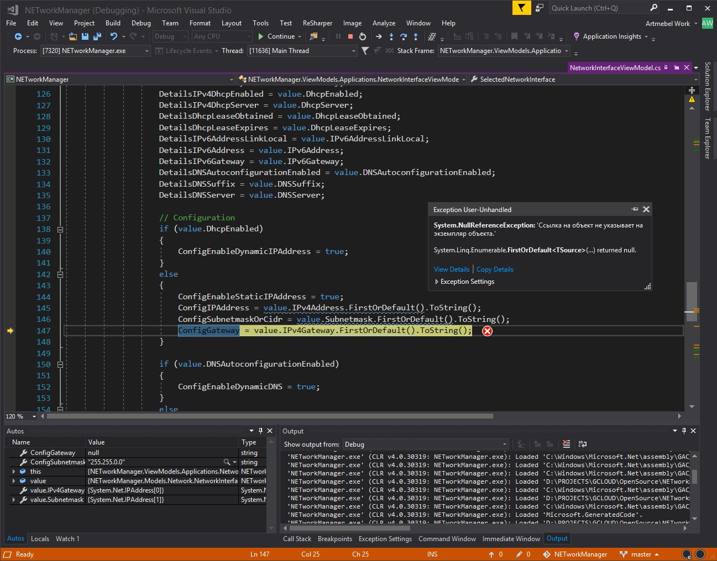The width and height of the screenshot is (717, 561).
Task: Click the red exception error icon
Action: click(487, 331)
